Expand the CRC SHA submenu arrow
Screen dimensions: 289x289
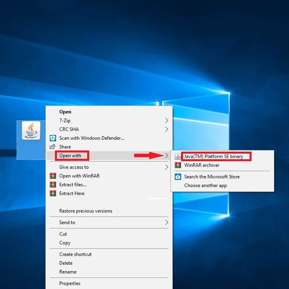[166, 129]
